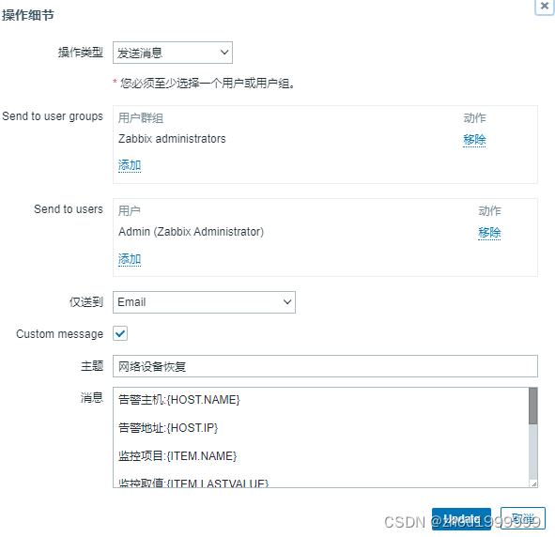Click the textarea resize handle corner
Screen dimensions: 555x537
(x=533, y=483)
